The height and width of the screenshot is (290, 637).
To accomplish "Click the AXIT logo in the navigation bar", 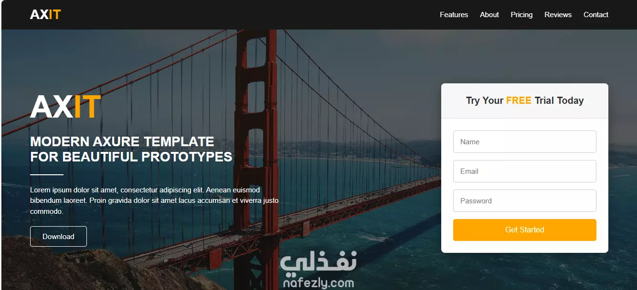I will [x=45, y=15].
